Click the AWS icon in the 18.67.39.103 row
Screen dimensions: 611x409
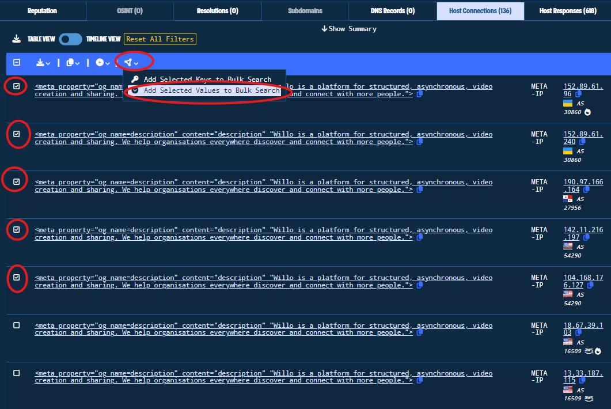coord(589,351)
